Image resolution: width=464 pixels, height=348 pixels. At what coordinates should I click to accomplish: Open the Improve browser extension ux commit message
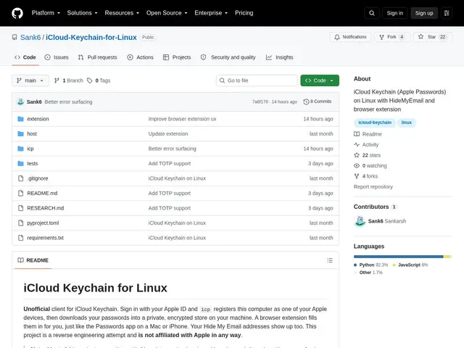point(182,119)
